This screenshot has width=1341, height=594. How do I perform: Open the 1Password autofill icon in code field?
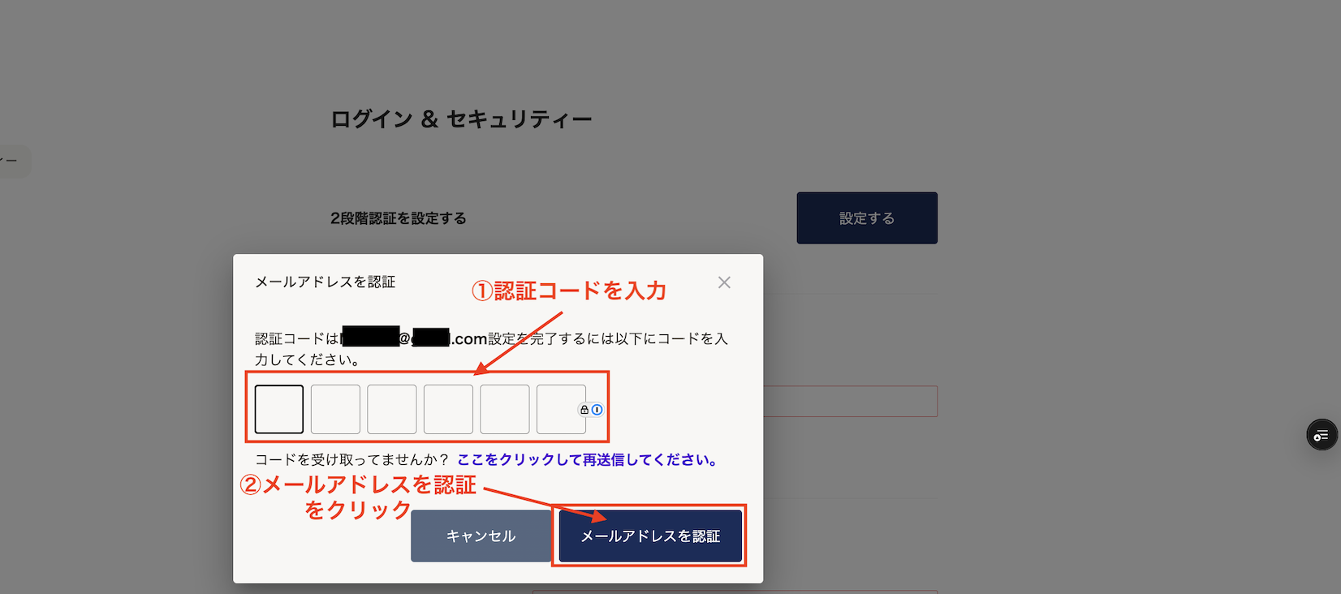point(597,410)
